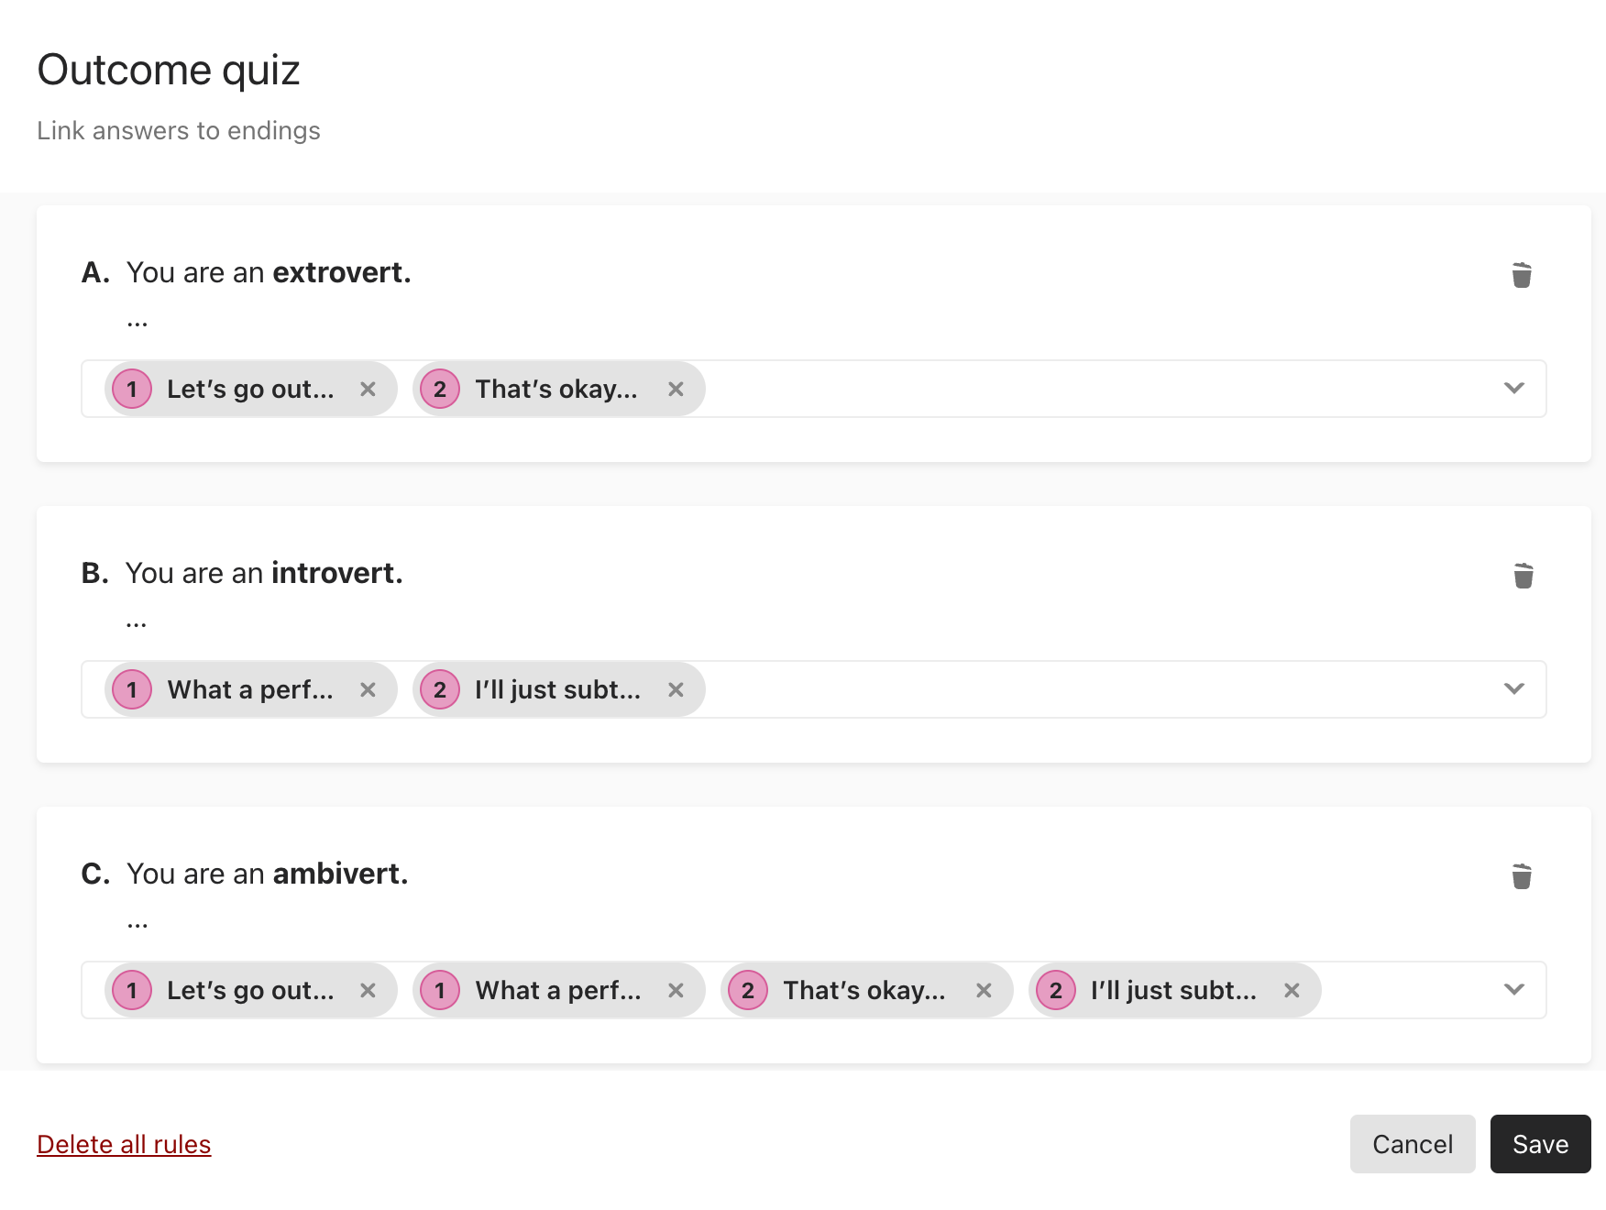
Task: Remove "What a perf..." tag from ambivert
Action: tap(676, 990)
